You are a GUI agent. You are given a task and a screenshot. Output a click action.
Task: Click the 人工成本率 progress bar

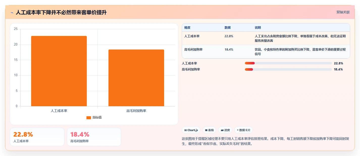point(288,63)
